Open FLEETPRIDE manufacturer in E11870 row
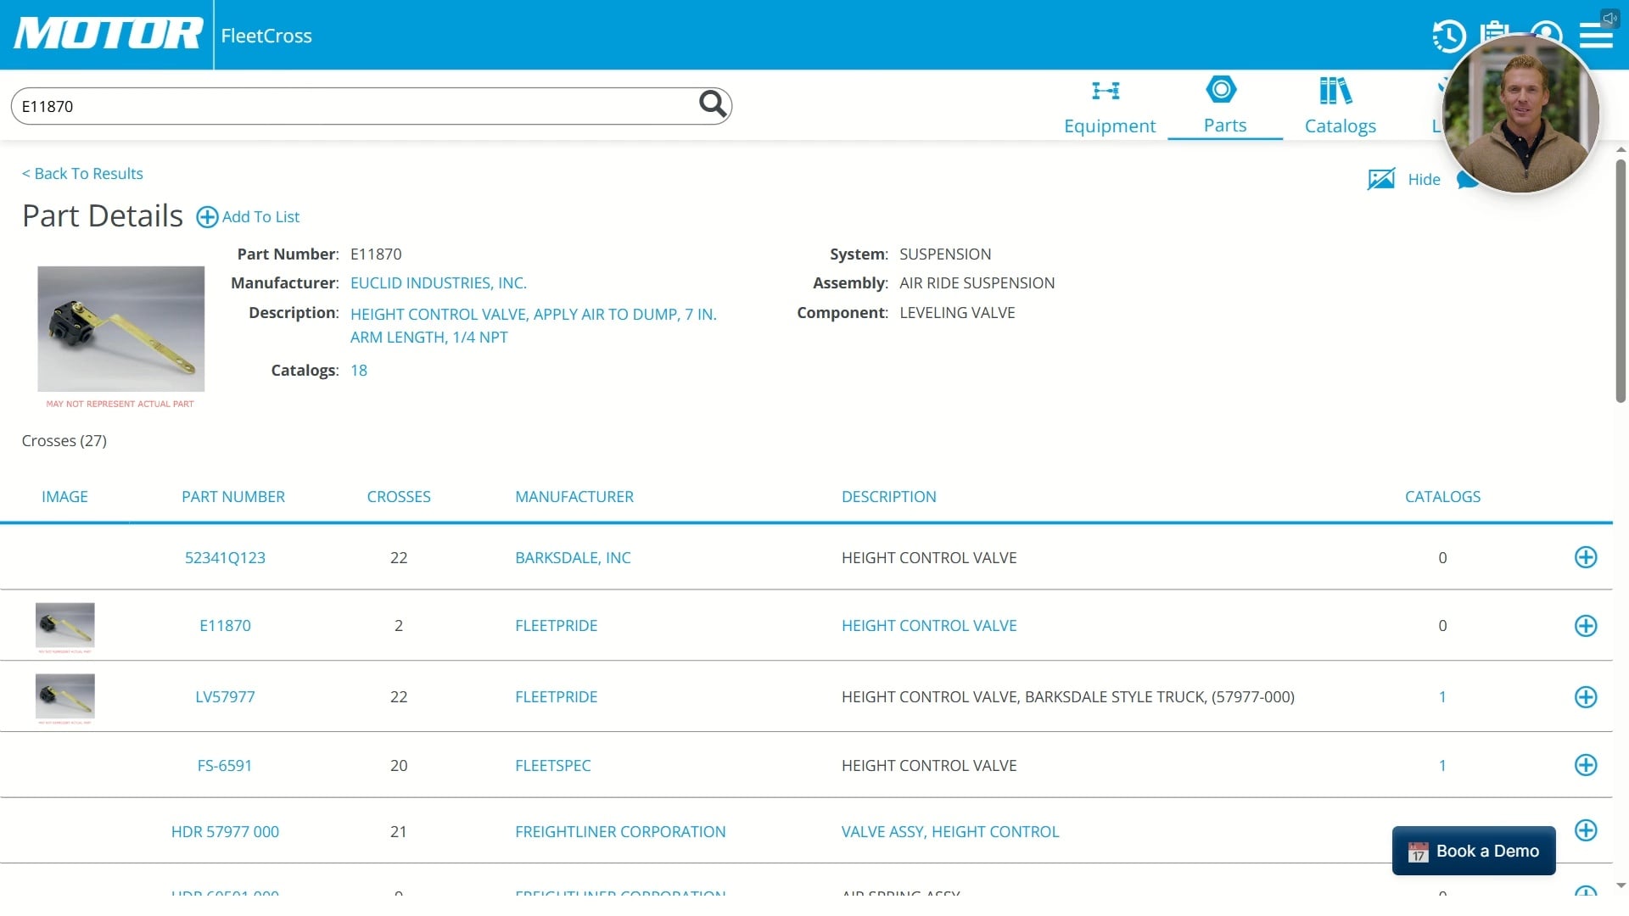 coord(557,626)
